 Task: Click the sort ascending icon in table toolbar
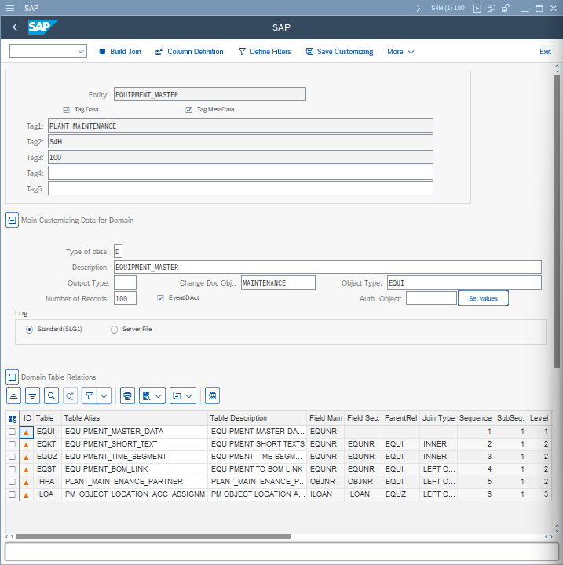click(x=13, y=395)
